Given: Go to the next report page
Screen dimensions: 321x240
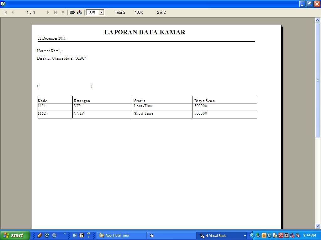Looking at the screenshot, I should 48,12.
